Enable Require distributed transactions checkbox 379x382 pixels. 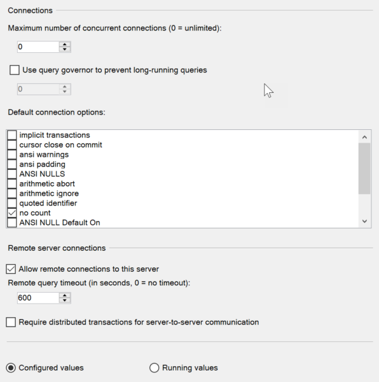tap(11, 322)
